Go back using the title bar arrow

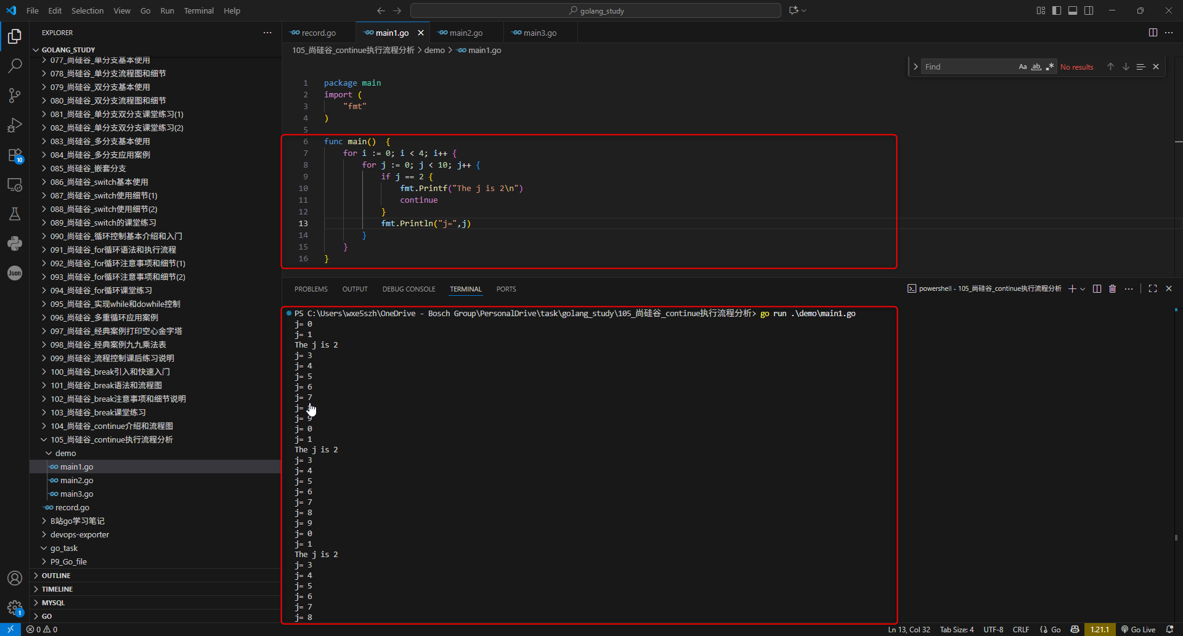coord(381,10)
